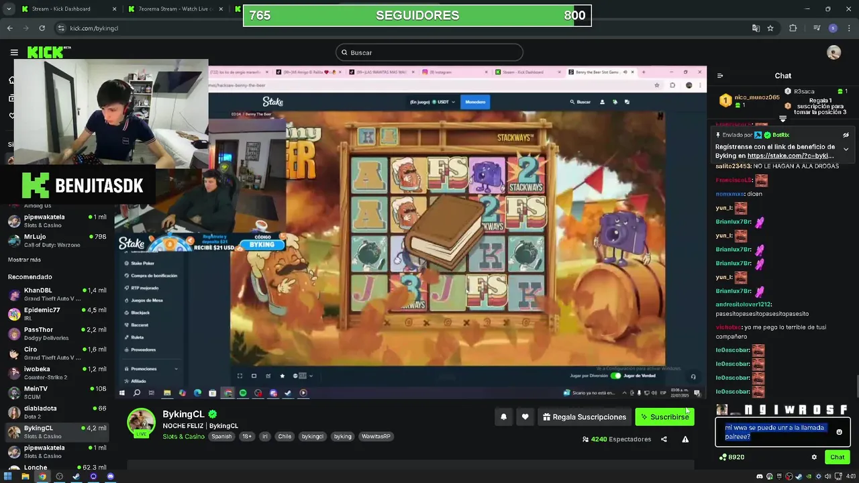This screenshot has width=859, height=483.
Task: Click username salito23453 in chat
Action: point(733,166)
